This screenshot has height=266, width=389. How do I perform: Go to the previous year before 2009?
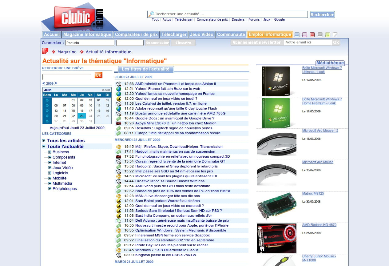pos(44,83)
